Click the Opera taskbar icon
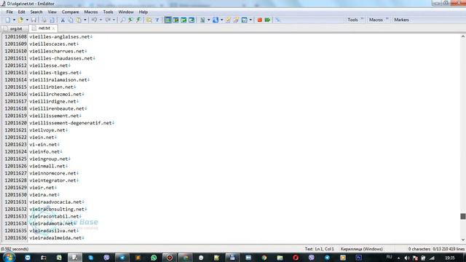Screen dimensions: 466x262 [x=296, y=258]
